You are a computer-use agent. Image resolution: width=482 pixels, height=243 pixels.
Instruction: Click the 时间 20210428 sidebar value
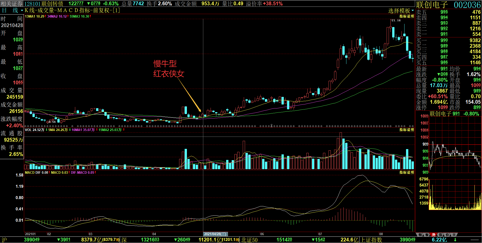[12, 25]
